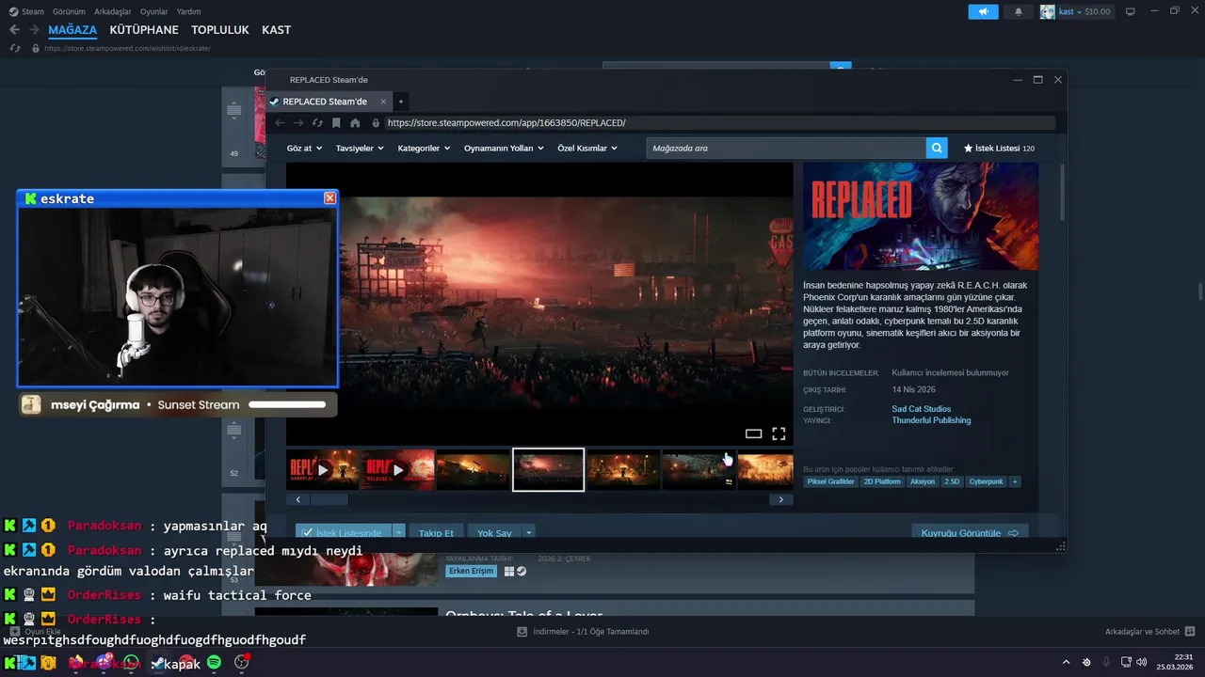Click the Spotify taskbar icon
This screenshot has height=677, width=1205.
[x=214, y=663]
